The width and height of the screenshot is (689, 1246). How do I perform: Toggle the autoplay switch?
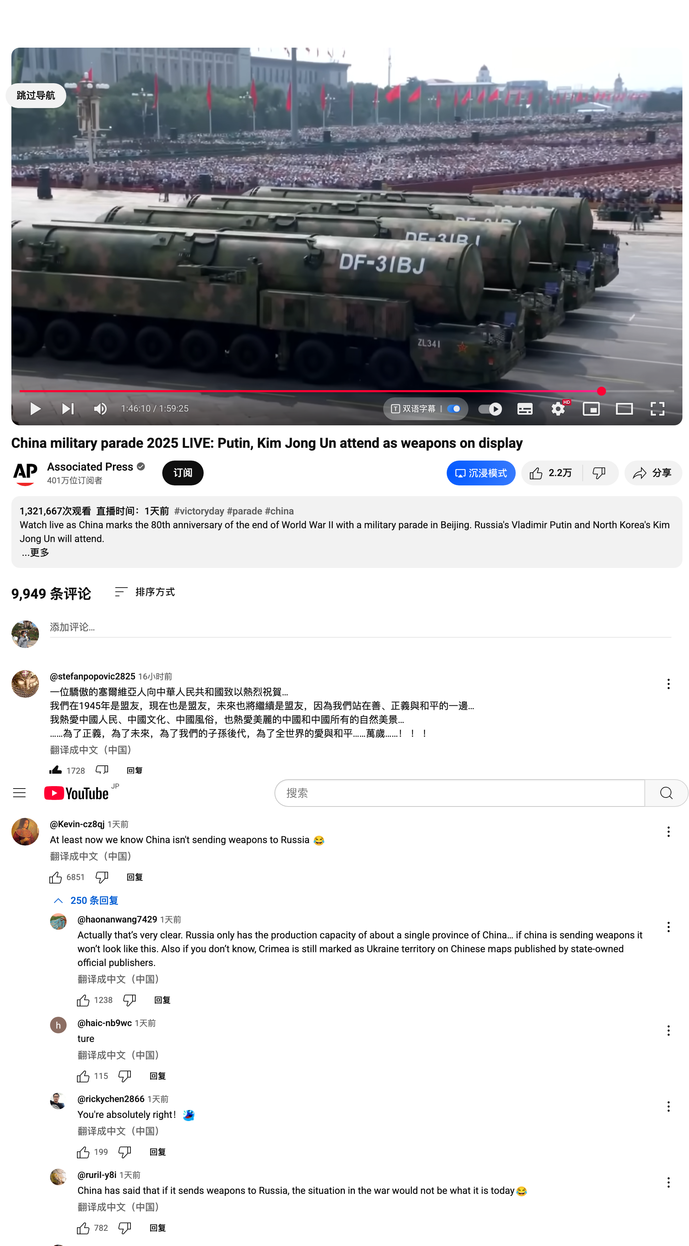tap(490, 409)
